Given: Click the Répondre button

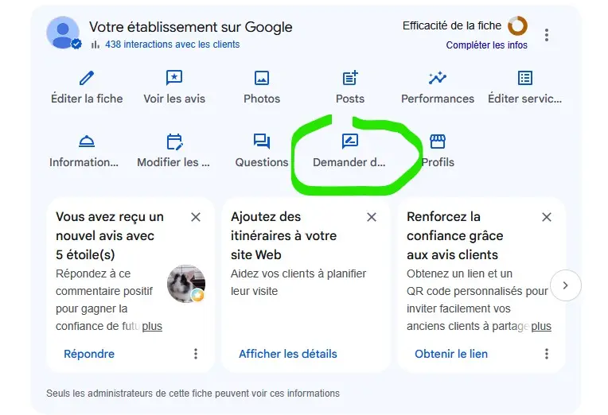Looking at the screenshot, I should 89,354.
